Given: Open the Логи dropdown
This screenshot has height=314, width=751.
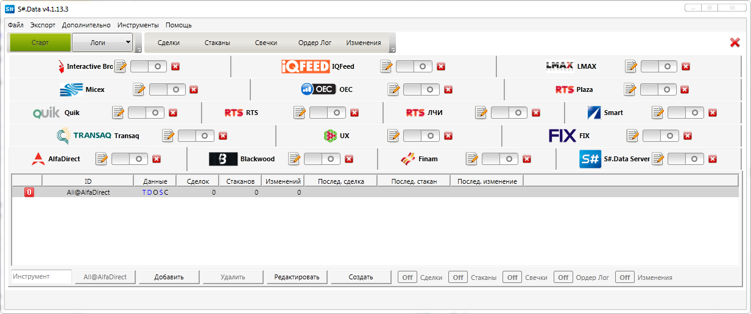Looking at the screenshot, I should [102, 43].
